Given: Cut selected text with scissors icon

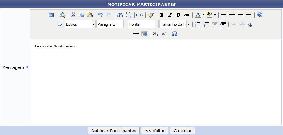Looking at the screenshot, I should tap(73, 15).
